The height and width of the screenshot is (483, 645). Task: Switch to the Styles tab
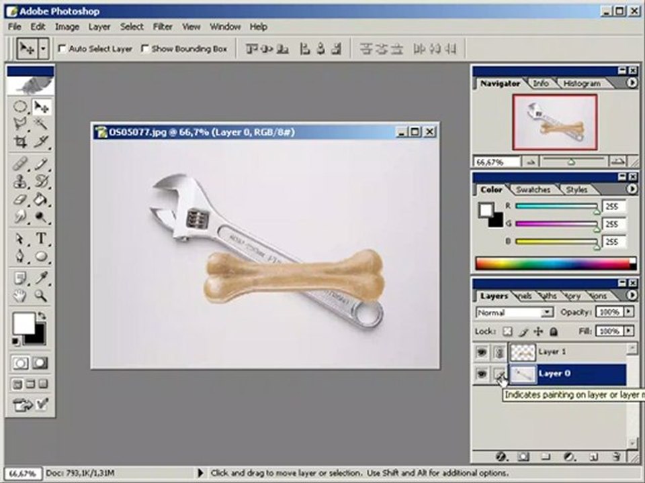click(576, 189)
